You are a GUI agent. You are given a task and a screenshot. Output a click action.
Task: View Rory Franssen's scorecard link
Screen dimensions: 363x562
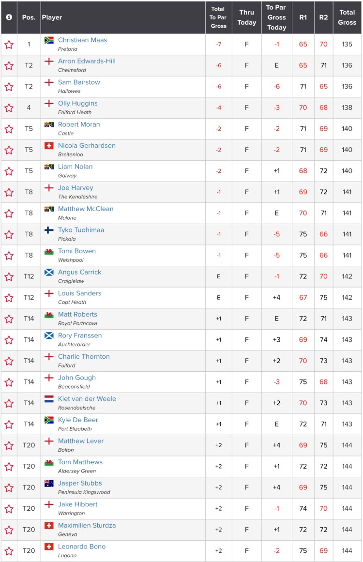pyautogui.click(x=80, y=335)
